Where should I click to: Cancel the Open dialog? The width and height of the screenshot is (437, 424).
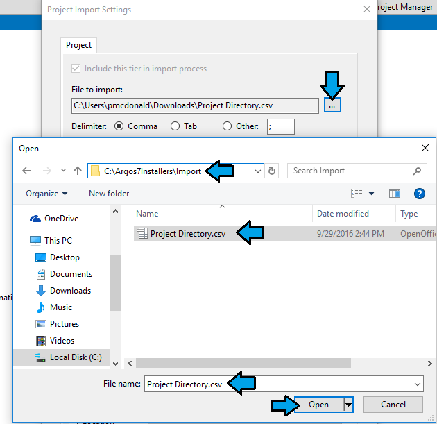pyautogui.click(x=393, y=405)
